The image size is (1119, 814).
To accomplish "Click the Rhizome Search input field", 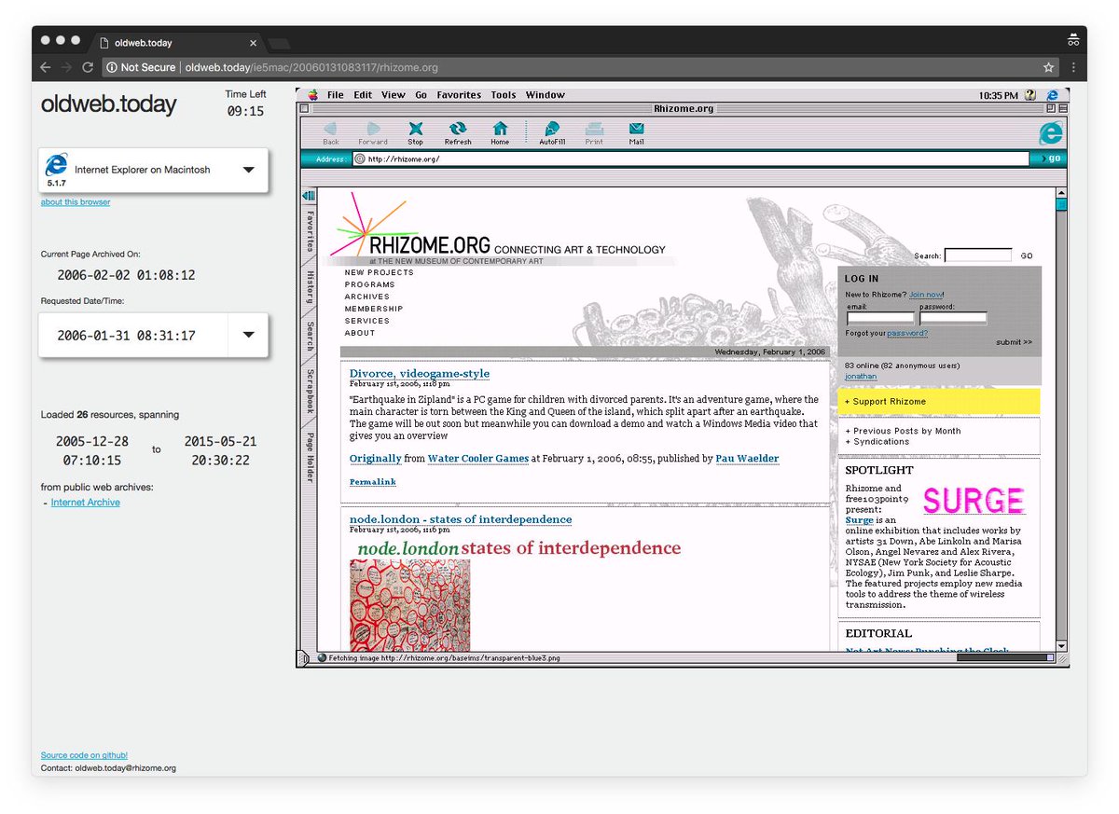I will [978, 255].
